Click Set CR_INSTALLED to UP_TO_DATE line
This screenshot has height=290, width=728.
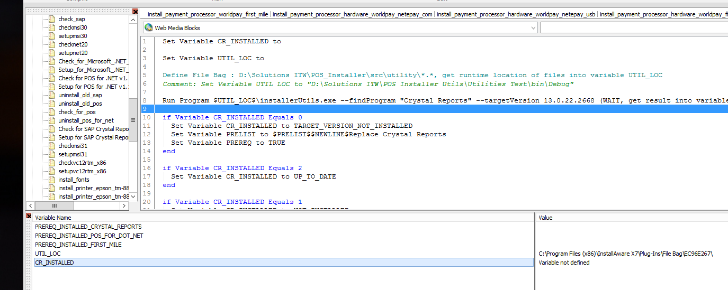point(254,176)
